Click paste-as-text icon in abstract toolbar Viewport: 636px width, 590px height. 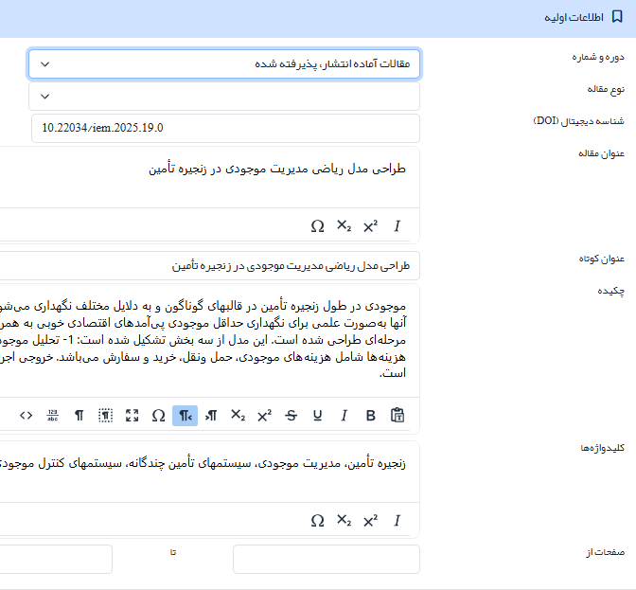tap(397, 415)
